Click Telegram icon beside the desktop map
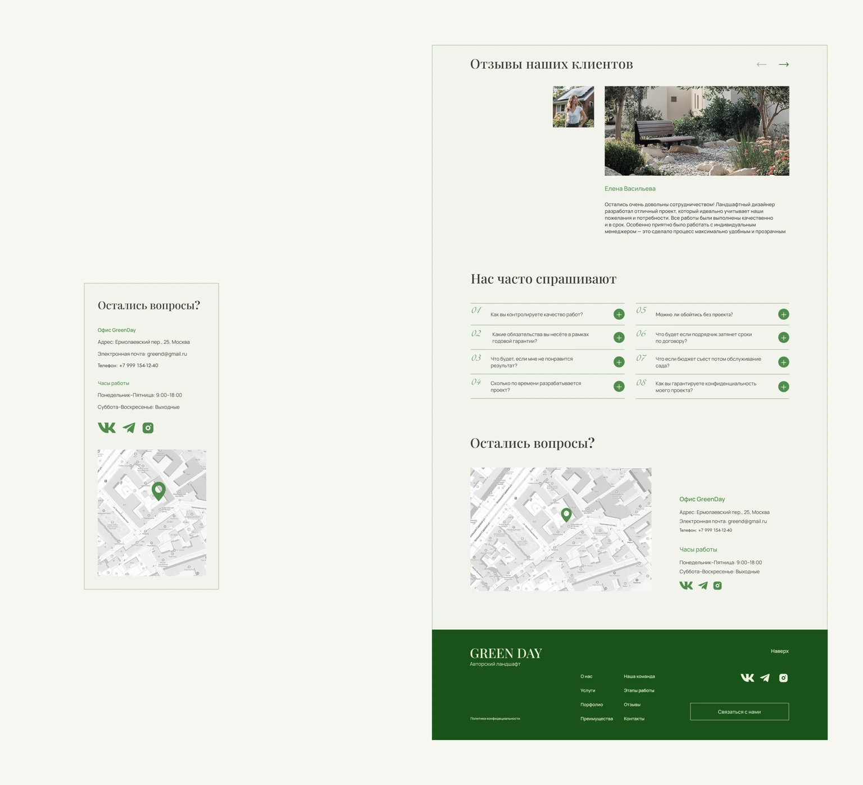The width and height of the screenshot is (863, 785). pos(703,586)
